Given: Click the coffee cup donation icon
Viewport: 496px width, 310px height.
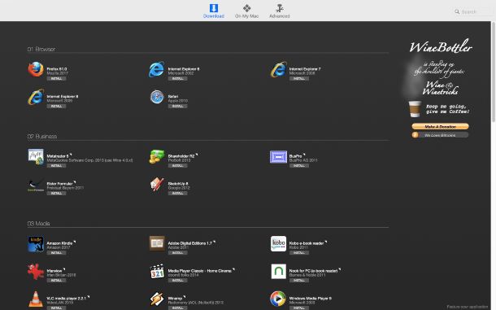Looking at the screenshot, I should click(415, 108).
